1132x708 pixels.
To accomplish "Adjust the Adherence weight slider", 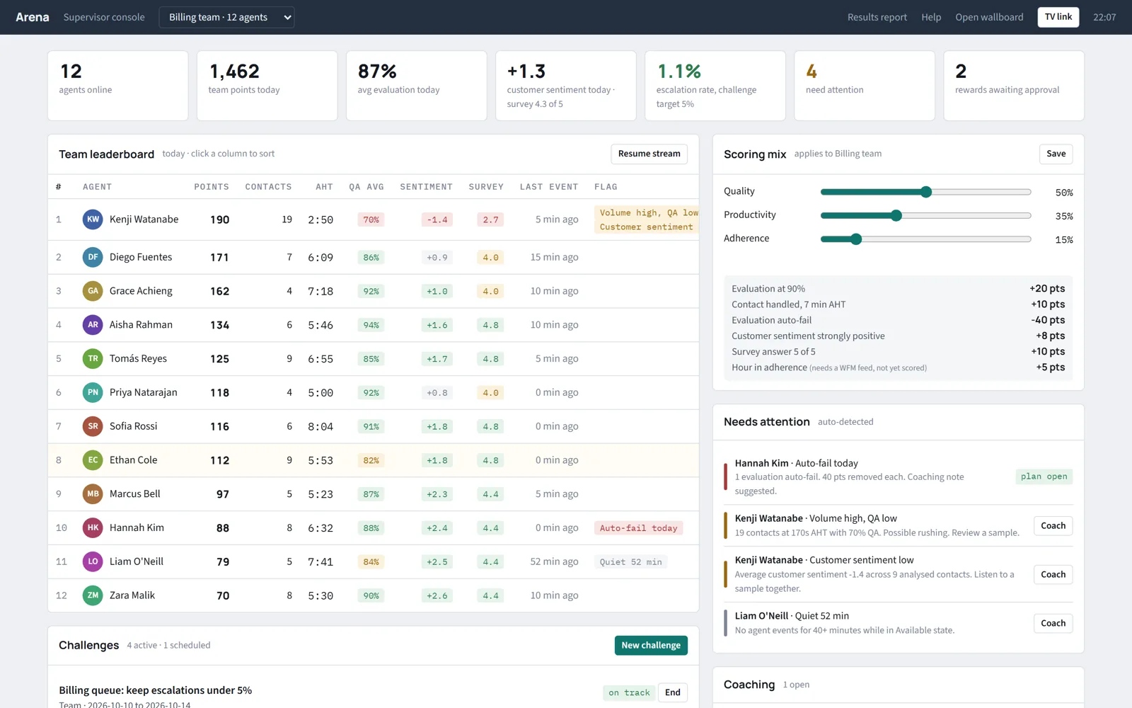I will [x=925, y=239].
